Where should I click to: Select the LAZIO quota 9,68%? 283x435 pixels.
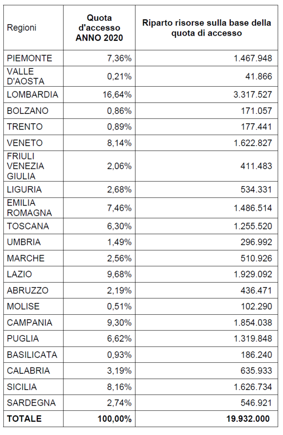pyautogui.click(x=119, y=275)
